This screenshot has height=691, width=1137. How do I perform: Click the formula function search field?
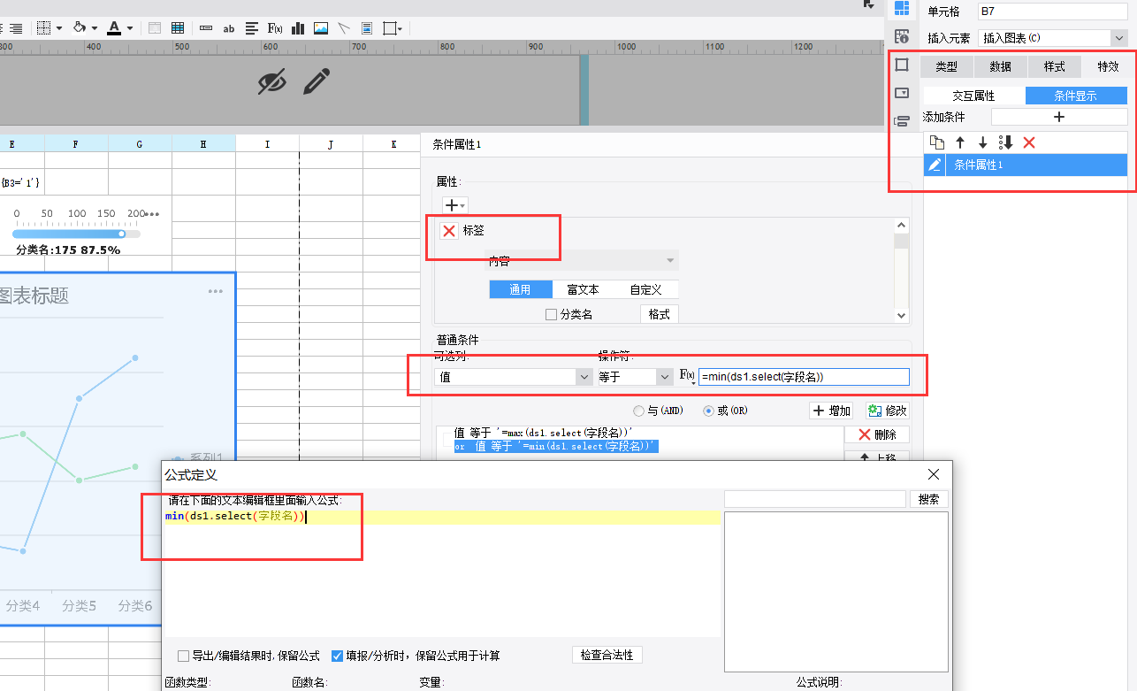click(x=815, y=499)
